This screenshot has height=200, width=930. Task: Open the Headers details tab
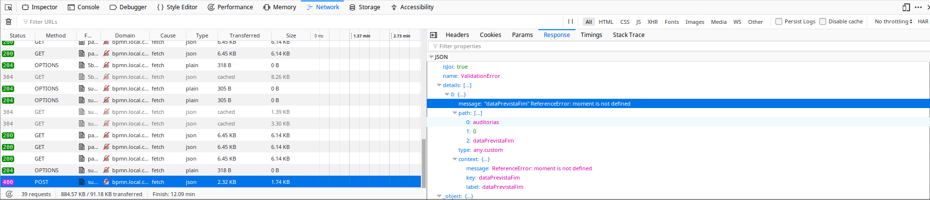tap(457, 35)
